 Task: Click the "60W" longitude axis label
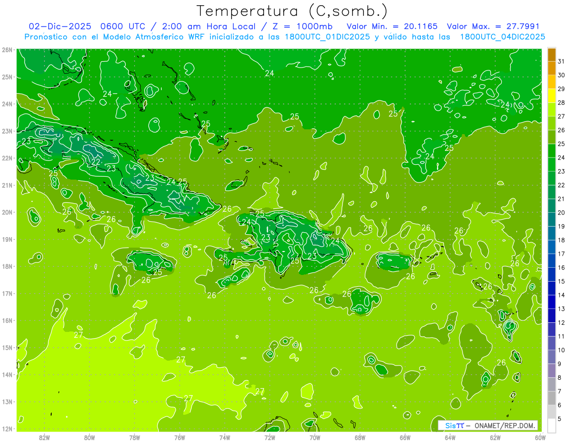click(541, 437)
